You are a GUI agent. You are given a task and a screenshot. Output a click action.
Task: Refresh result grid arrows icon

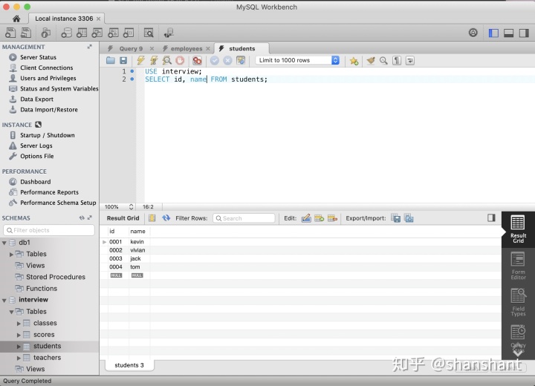(166, 218)
